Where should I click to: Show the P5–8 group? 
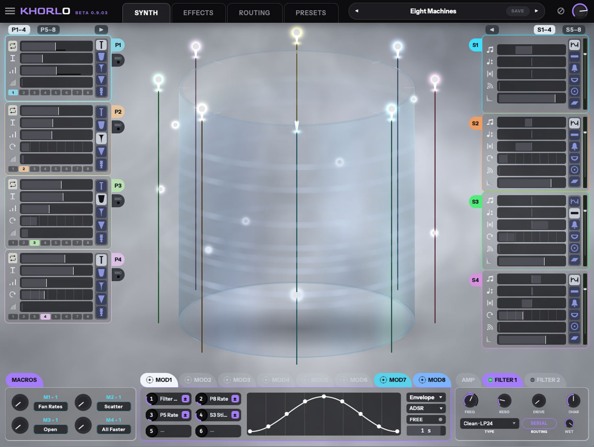tap(48, 30)
